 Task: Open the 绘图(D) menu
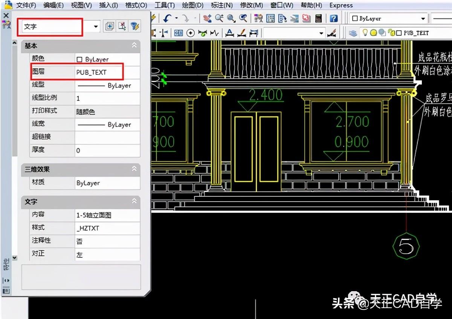click(x=192, y=5)
